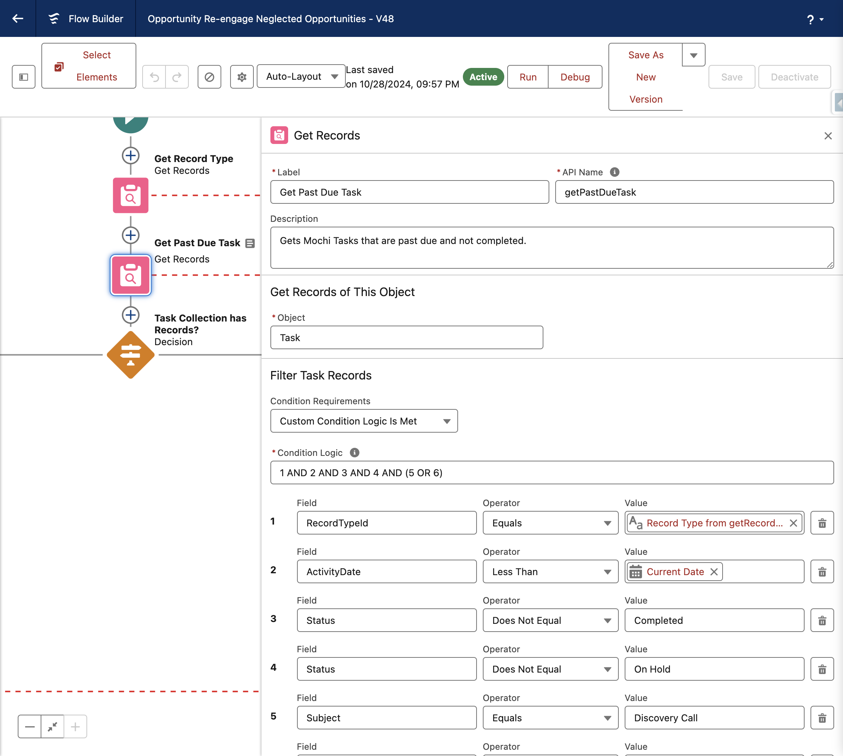Click Select Elements button
The height and width of the screenshot is (756, 843).
point(89,66)
